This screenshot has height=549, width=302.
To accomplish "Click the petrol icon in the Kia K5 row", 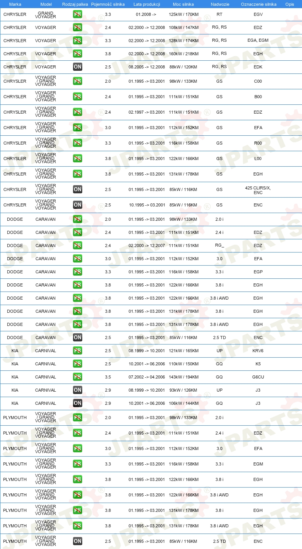I will (x=78, y=364).
